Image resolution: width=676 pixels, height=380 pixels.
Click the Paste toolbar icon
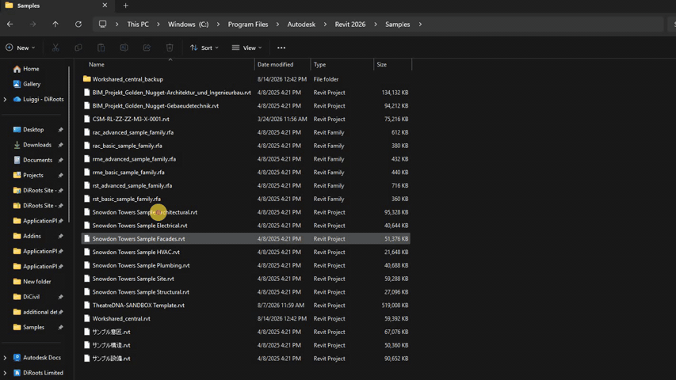pos(101,47)
